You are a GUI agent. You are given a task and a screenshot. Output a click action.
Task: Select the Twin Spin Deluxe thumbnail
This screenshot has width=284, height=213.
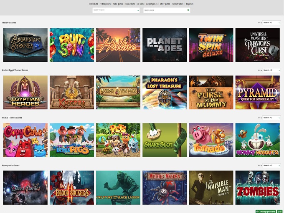click(x=211, y=45)
